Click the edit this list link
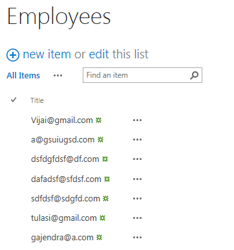Screen dimensions: 234x250 point(119,54)
